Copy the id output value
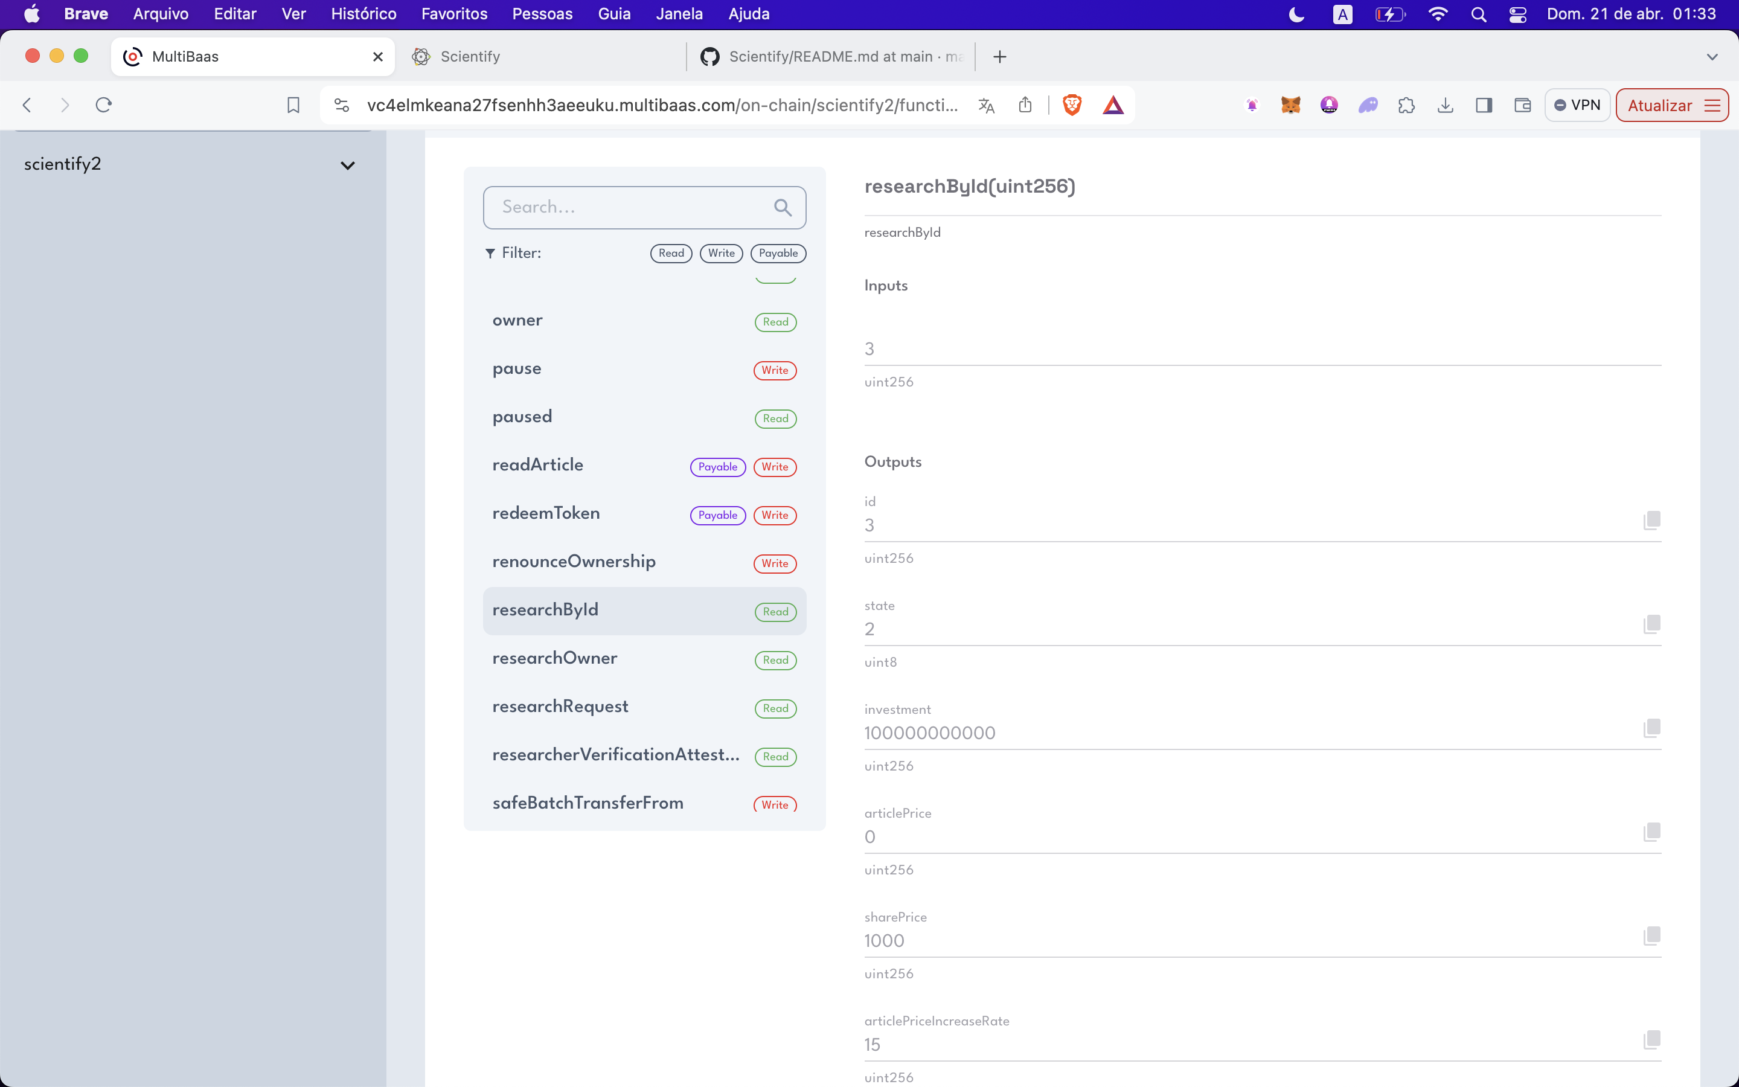 coord(1651,521)
